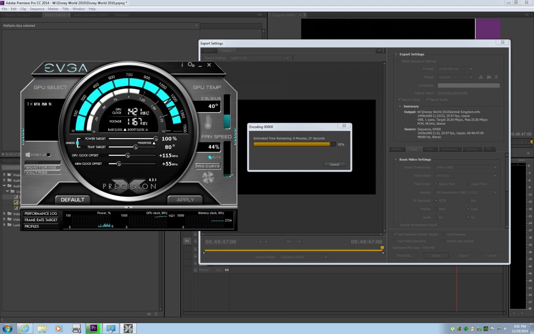
Task: Expand the panel arrow below Precision logo
Action: 129,208
